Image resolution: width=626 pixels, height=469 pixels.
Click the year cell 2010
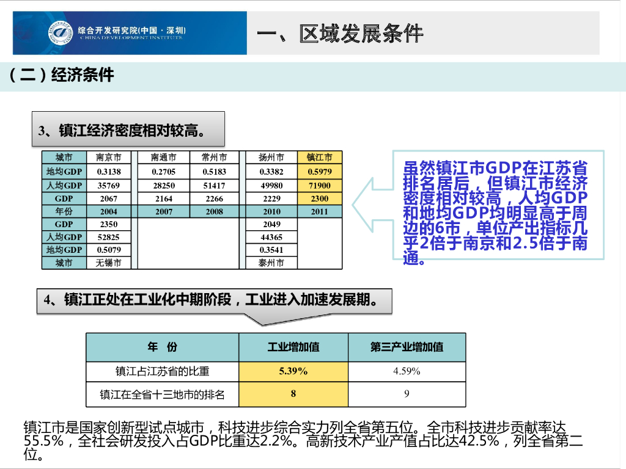point(271,211)
